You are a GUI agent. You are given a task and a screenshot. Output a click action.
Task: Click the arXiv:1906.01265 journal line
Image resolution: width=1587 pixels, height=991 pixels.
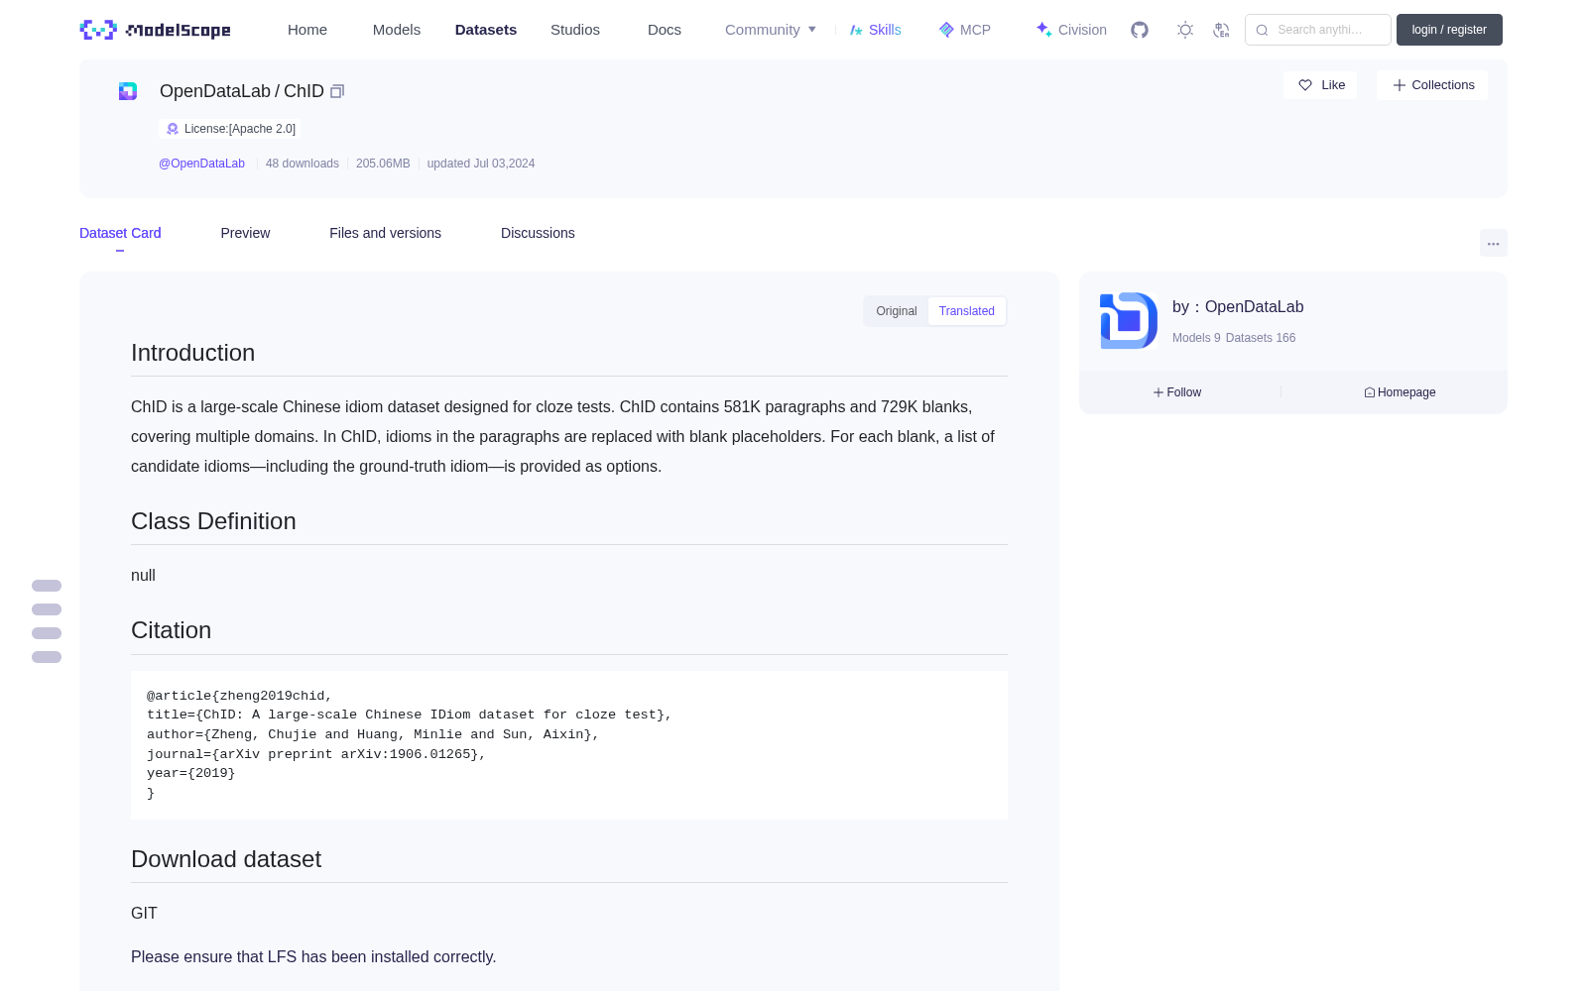pyautogui.click(x=316, y=754)
